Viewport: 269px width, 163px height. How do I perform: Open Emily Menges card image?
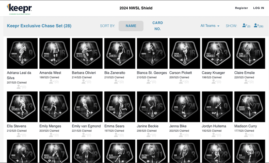pos(55,107)
